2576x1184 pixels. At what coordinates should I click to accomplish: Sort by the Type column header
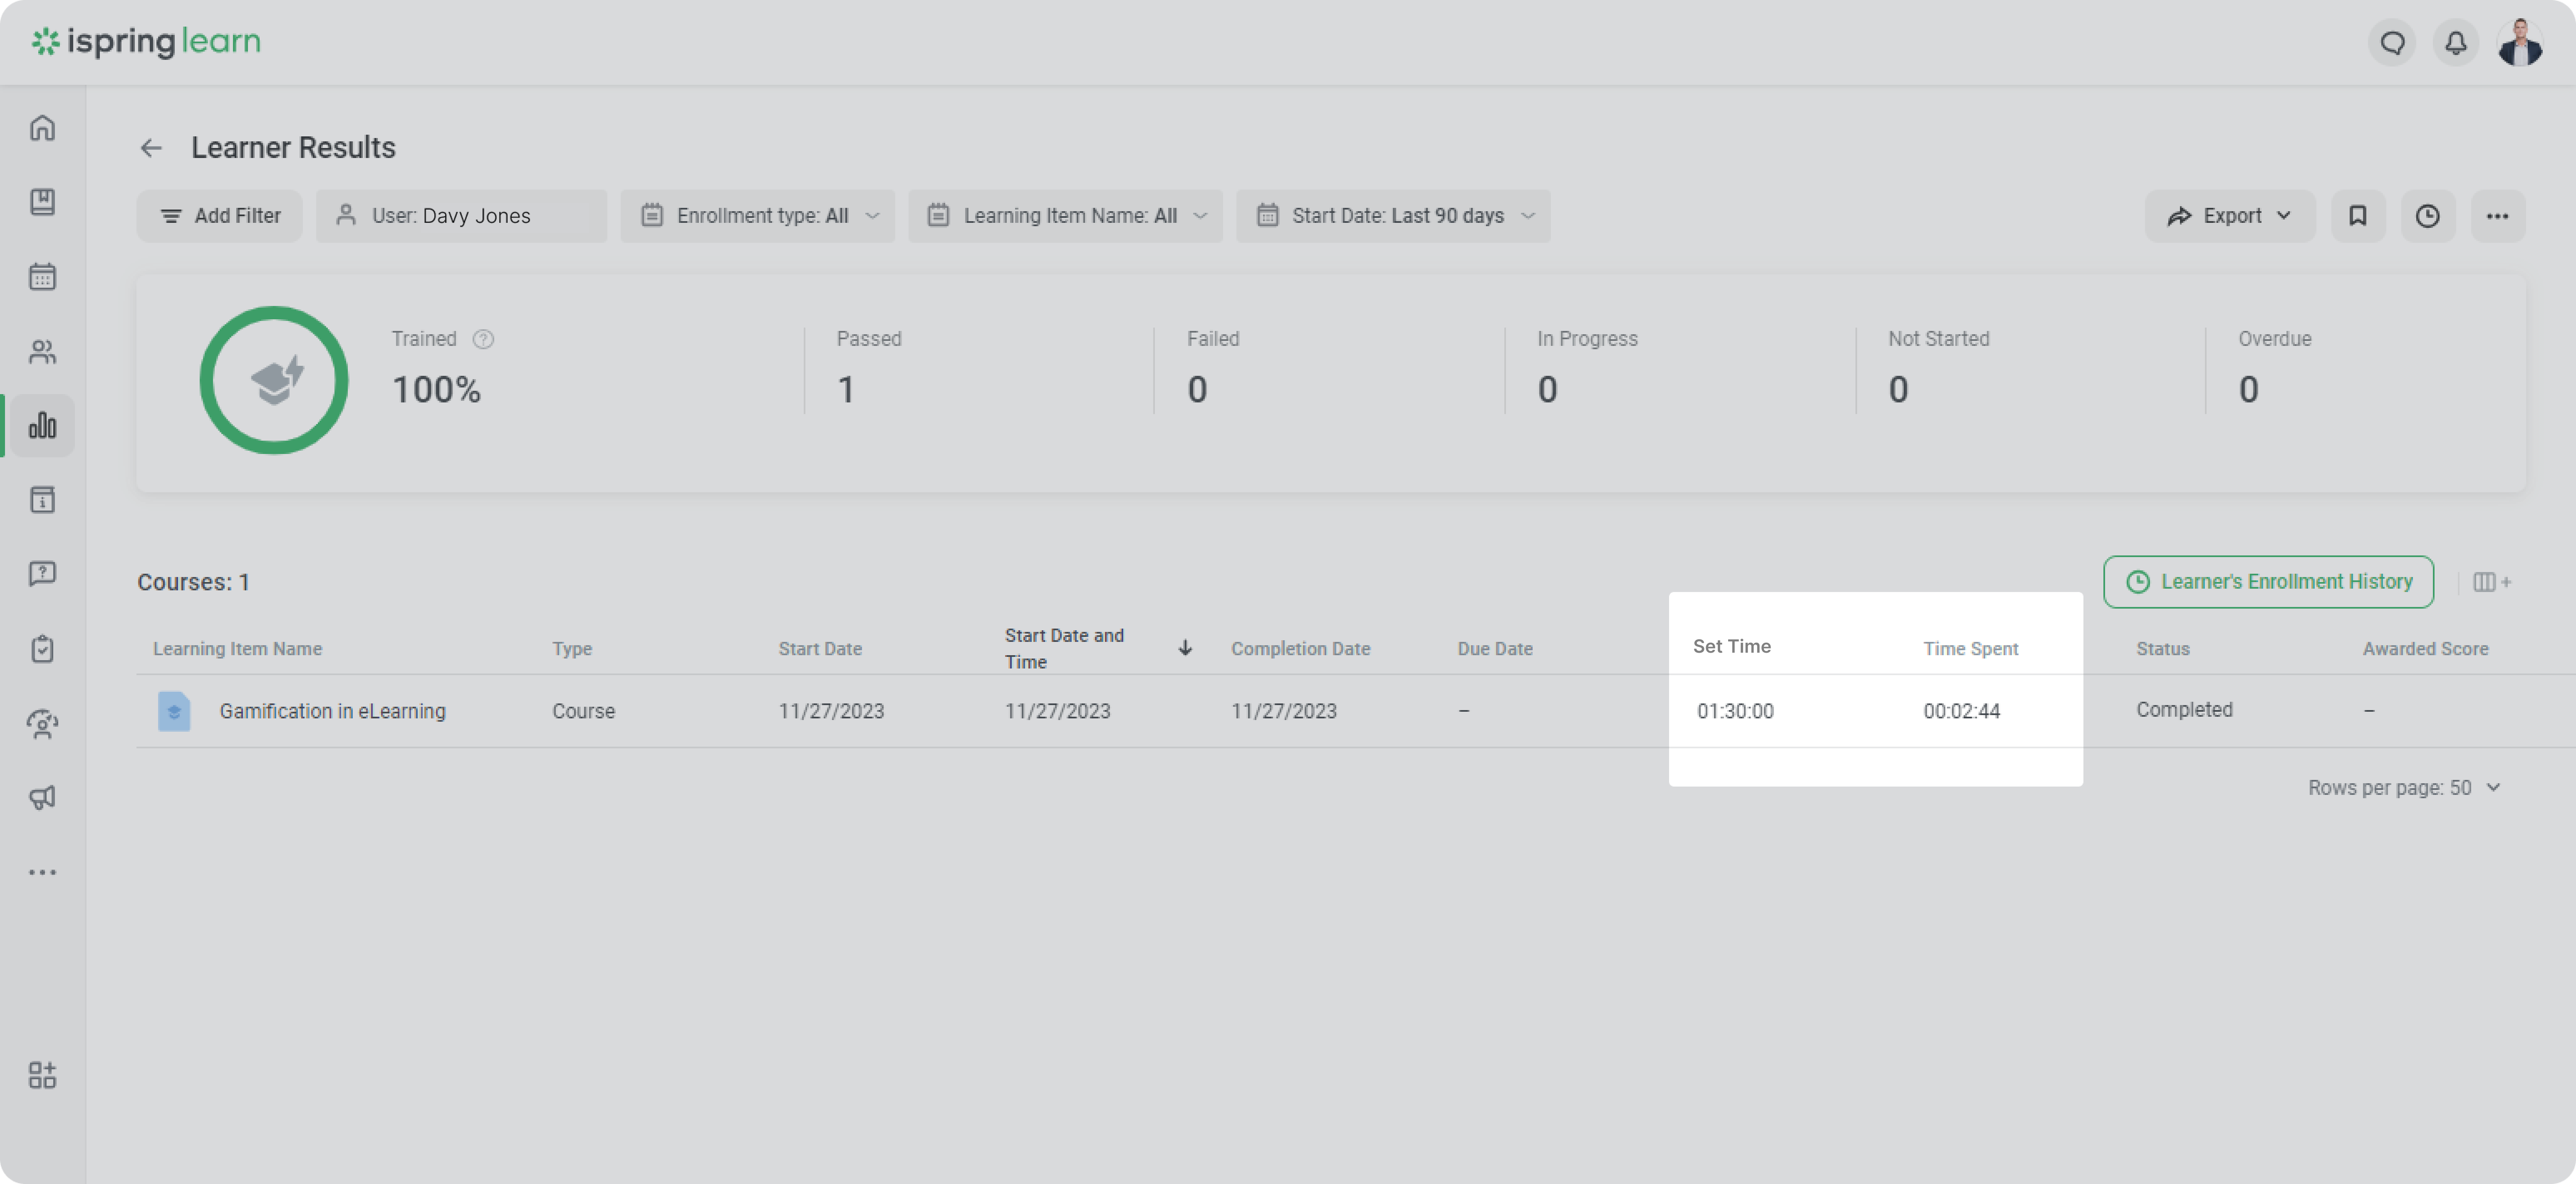click(572, 649)
